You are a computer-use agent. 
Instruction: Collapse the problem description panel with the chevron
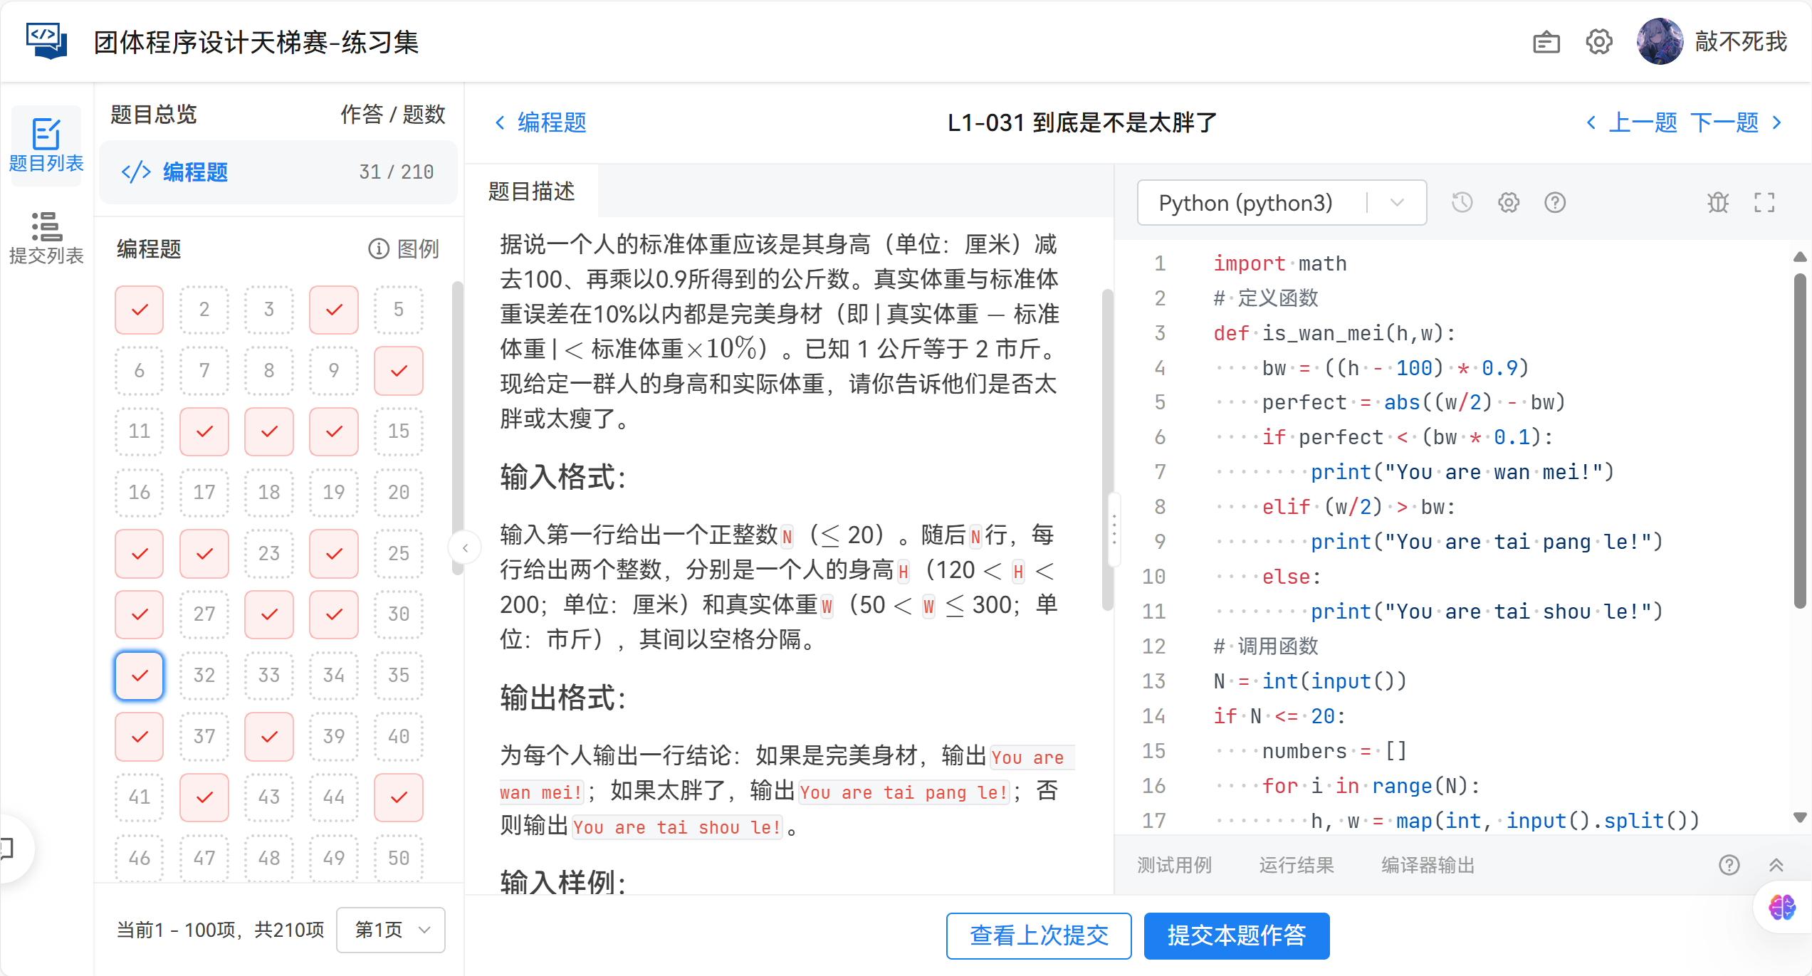click(x=466, y=547)
